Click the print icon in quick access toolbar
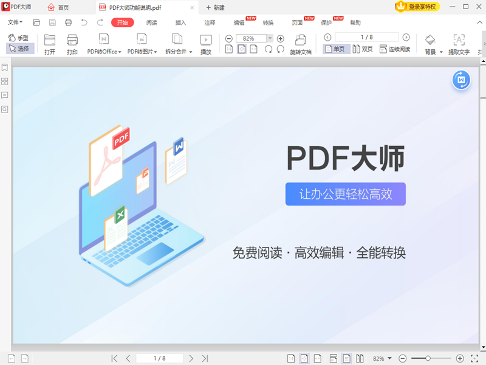 coord(69,22)
